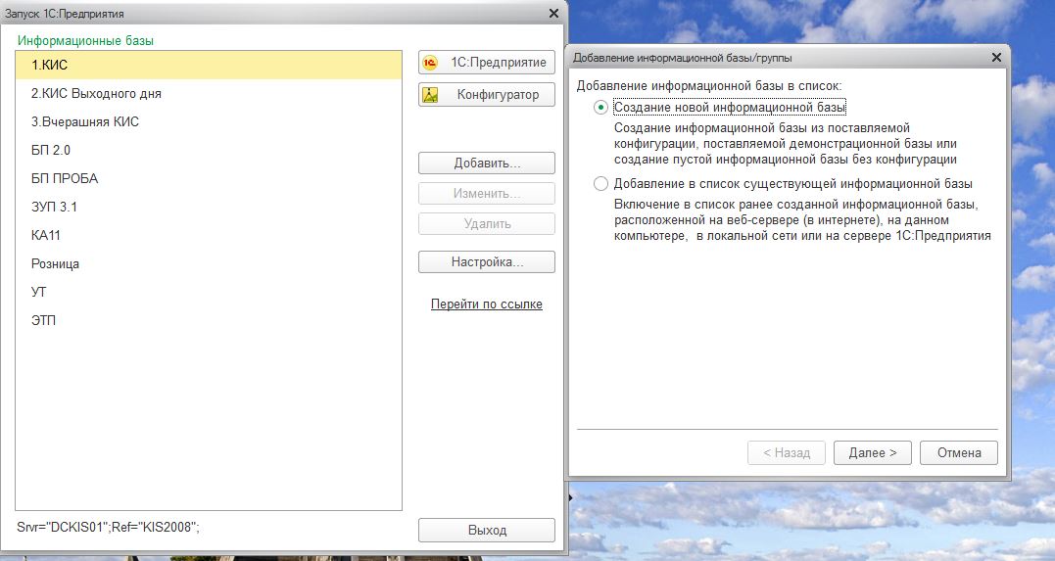
Task: Select the 2.КИС Выходного дня infobase
Action: [209, 94]
